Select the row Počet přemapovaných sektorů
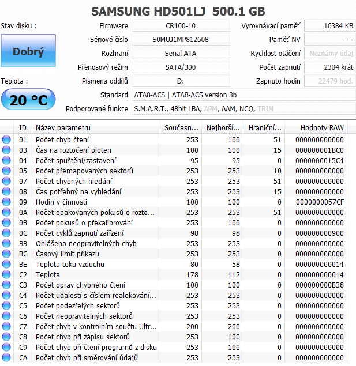356x366 pixels. pyautogui.click(x=174, y=171)
